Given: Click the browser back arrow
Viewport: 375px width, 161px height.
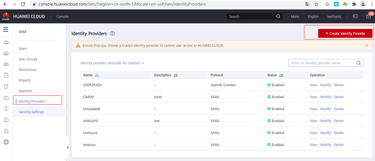Looking at the screenshot, I should (x=5, y=4).
